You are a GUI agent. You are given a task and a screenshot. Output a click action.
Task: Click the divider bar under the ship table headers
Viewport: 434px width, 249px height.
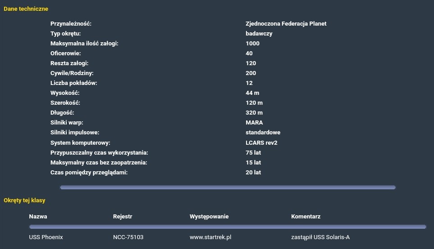pyautogui.click(x=228, y=227)
